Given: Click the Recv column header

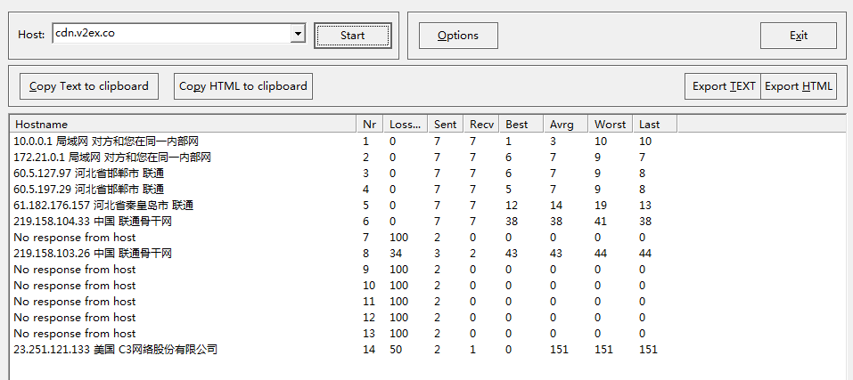Looking at the screenshot, I should point(481,124).
